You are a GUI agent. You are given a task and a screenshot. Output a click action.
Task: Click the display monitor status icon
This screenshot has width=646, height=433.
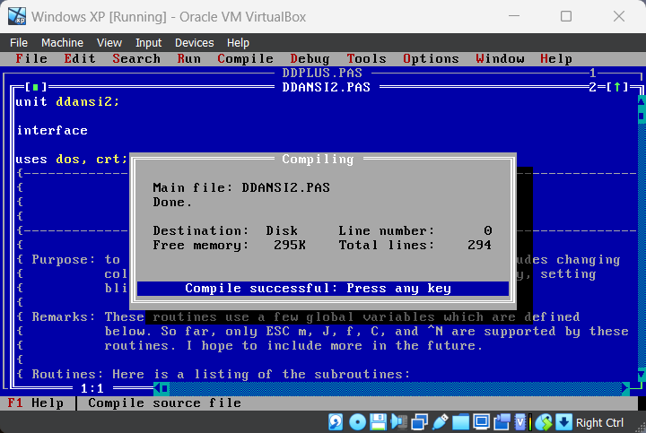pyautogui.click(x=481, y=422)
